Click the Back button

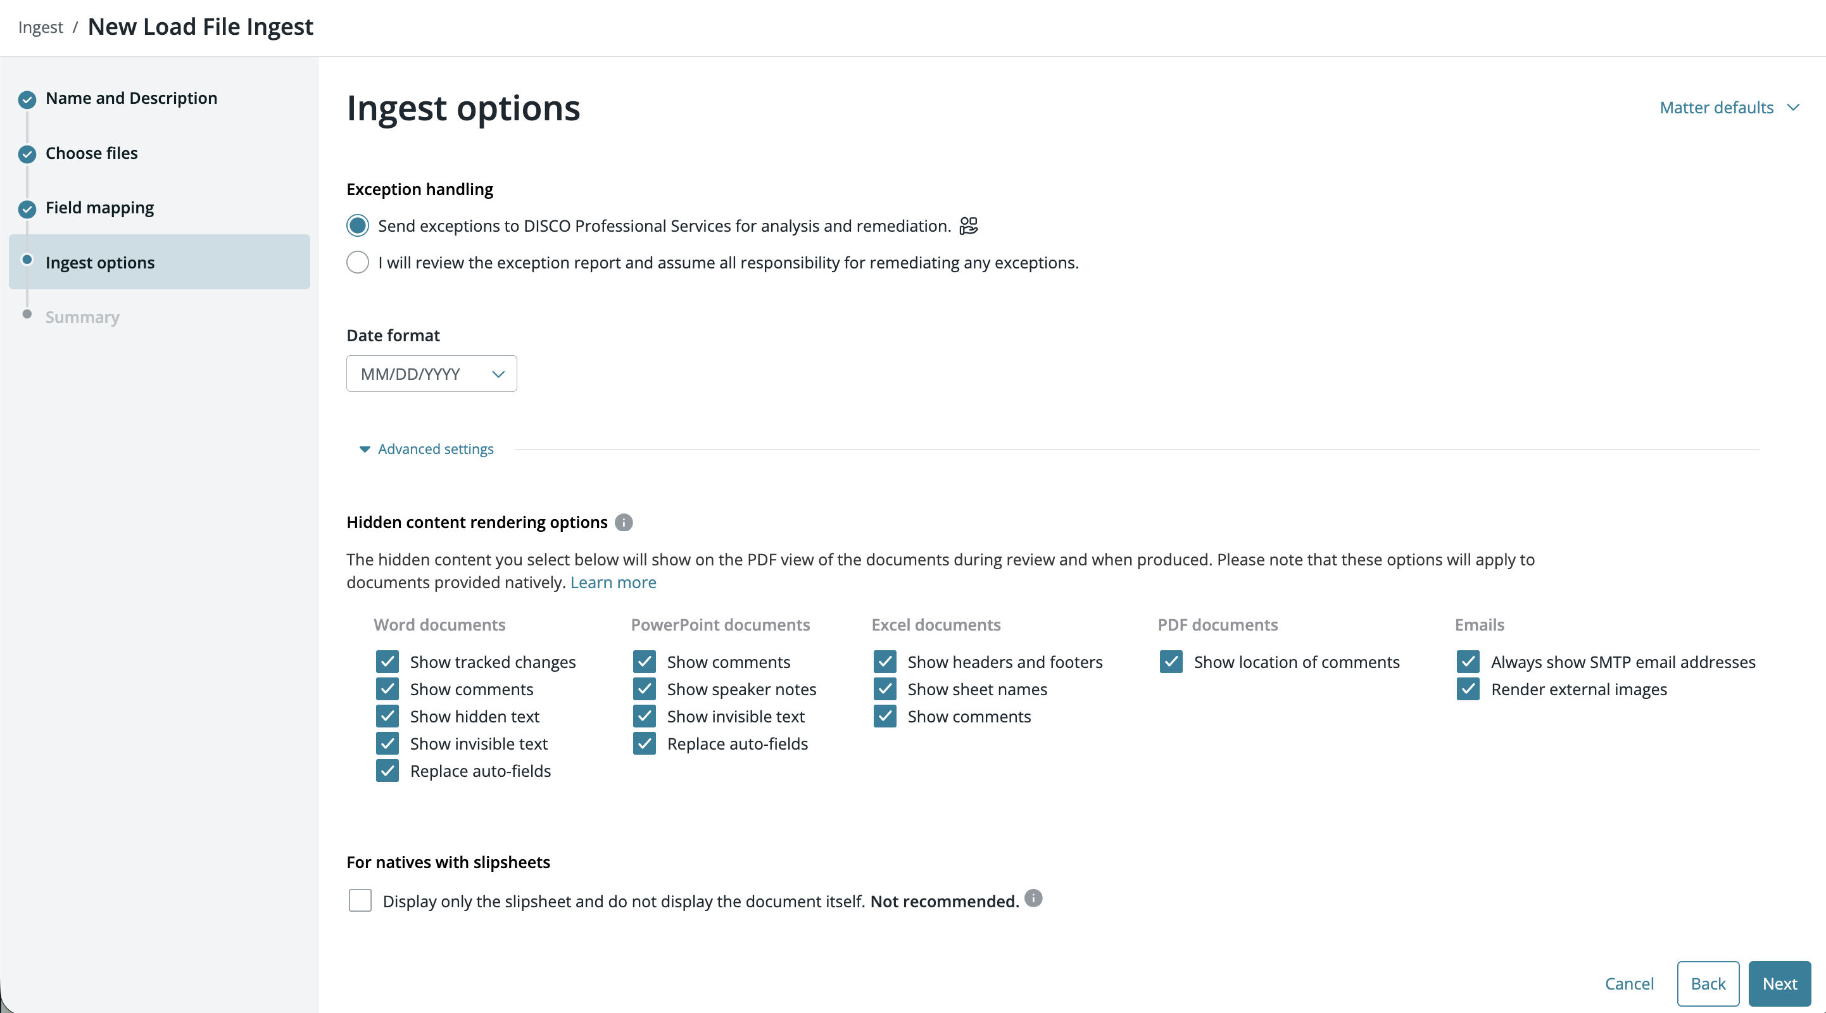[1708, 983]
